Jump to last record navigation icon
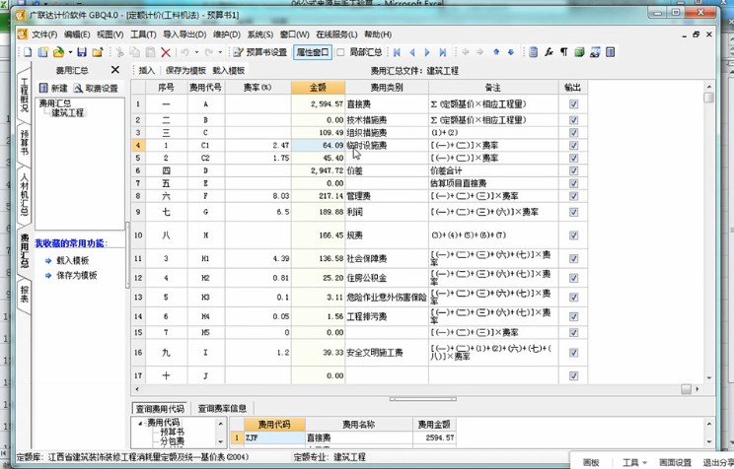The width and height of the screenshot is (734, 469). [442, 52]
